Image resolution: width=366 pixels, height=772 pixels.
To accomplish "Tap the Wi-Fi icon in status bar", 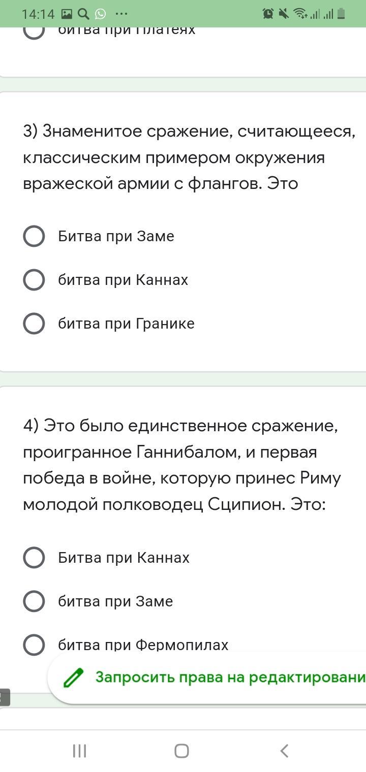I will coord(300,14).
